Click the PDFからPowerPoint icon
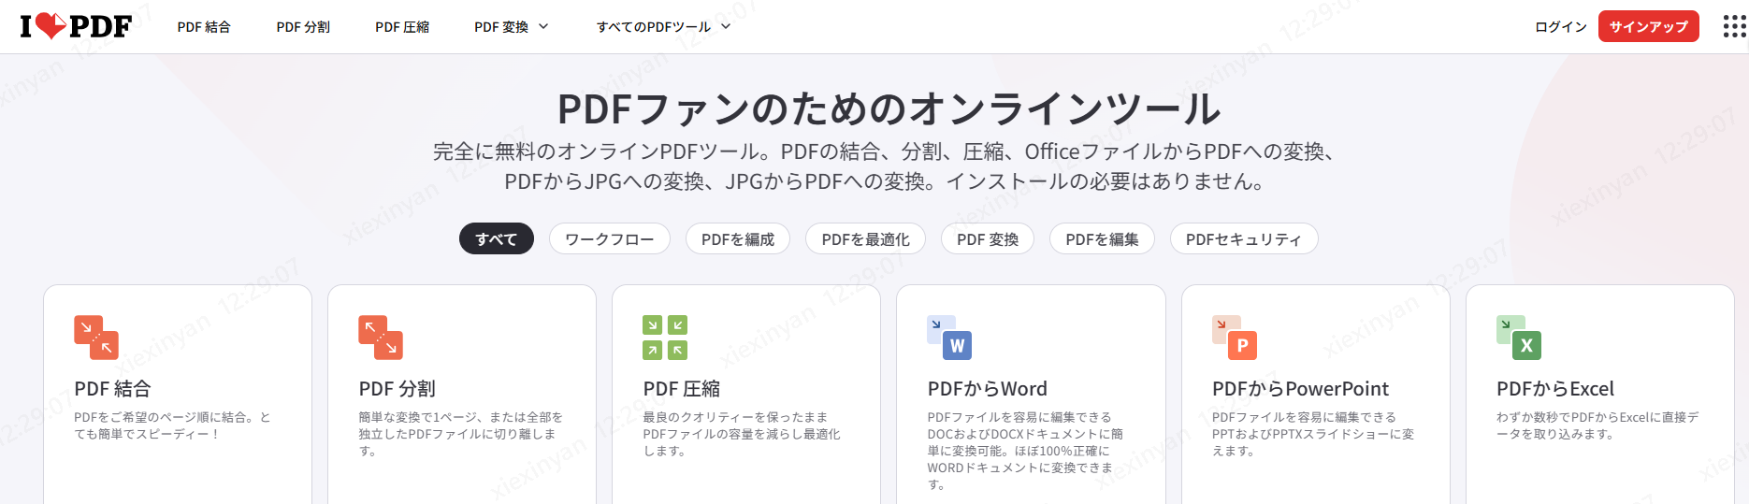 click(1235, 338)
